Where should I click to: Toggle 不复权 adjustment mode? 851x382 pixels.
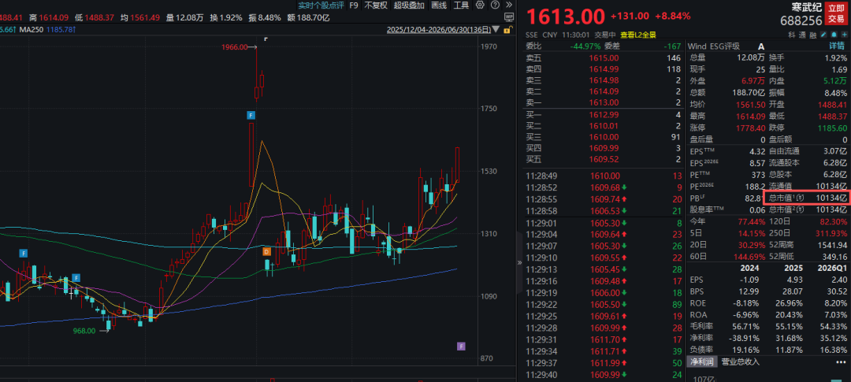(x=376, y=5)
